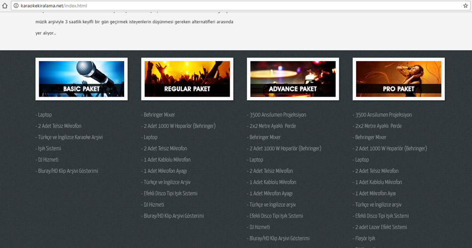The width and height of the screenshot is (472, 248).
Task: Click "3500 Ansilumen Projeksiyon" under Advance Paket
Action: click(277, 115)
